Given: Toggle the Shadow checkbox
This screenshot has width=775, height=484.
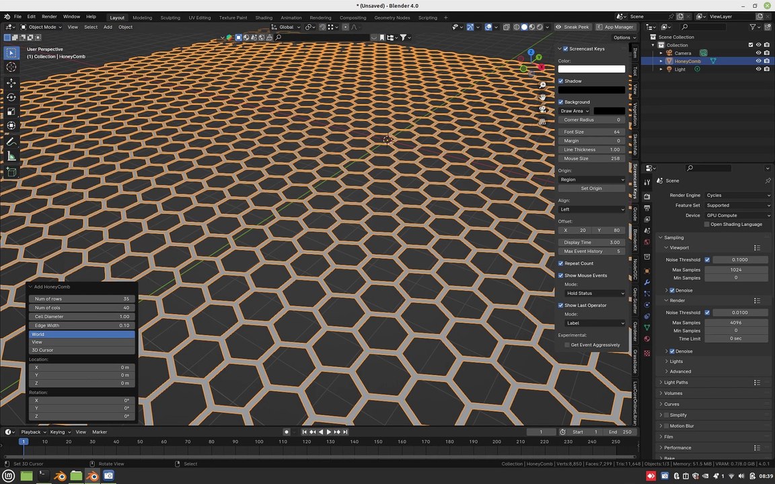Looking at the screenshot, I should click(561, 81).
